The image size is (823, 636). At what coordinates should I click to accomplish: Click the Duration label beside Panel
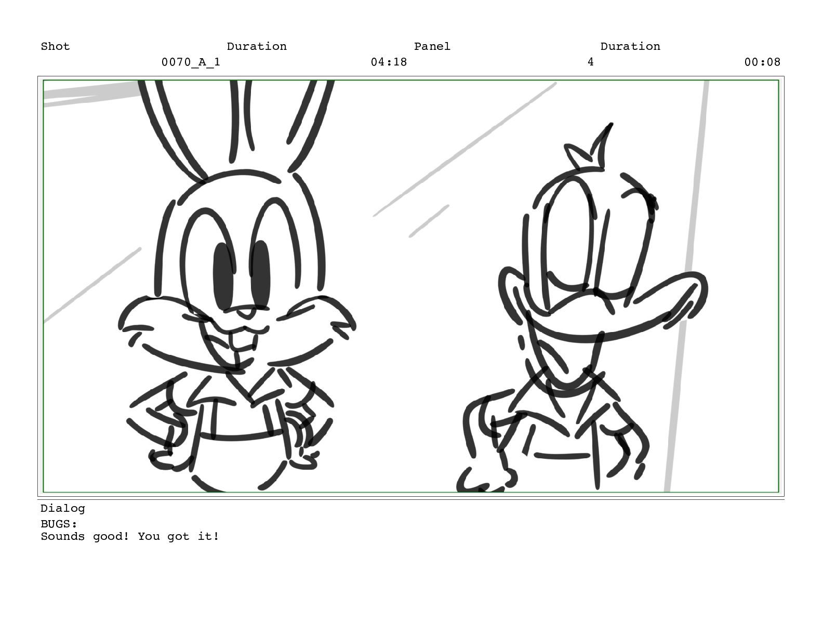(x=630, y=46)
